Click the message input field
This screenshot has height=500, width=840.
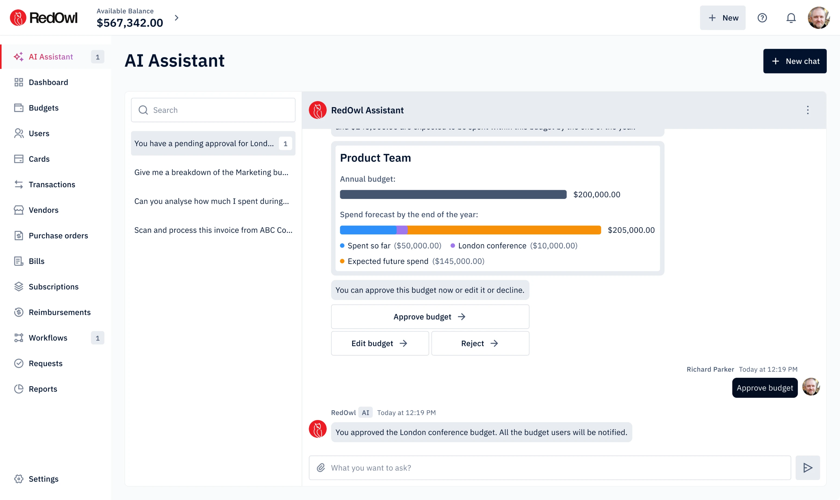click(506, 468)
